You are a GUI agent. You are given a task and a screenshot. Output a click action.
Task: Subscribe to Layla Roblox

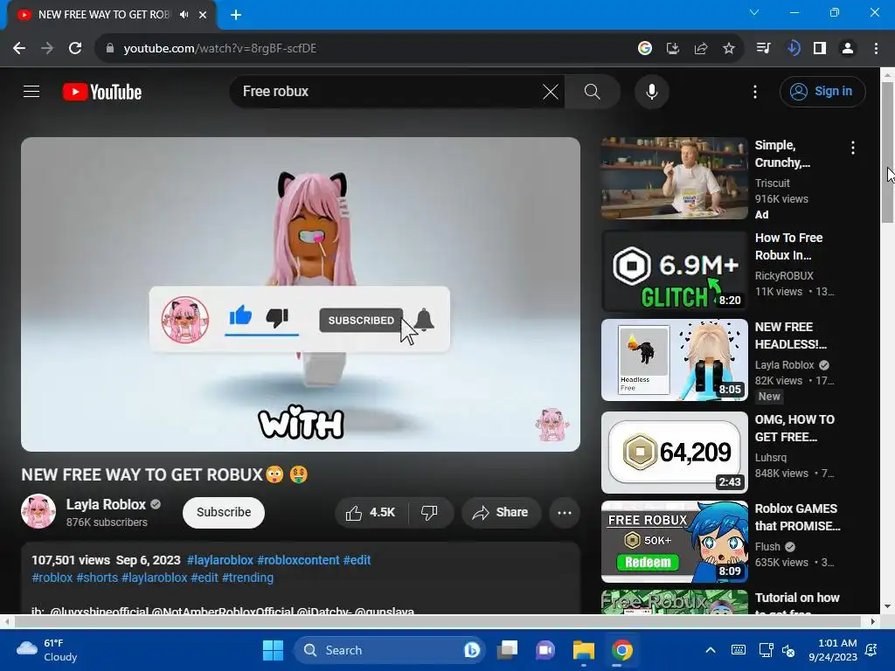coord(224,512)
